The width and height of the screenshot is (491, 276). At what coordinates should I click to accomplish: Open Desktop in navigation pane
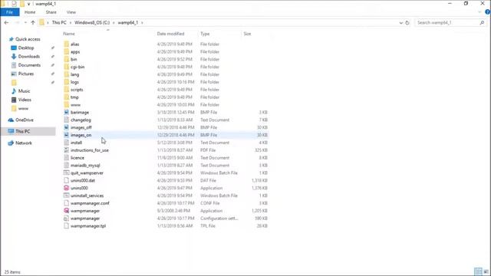25,48
